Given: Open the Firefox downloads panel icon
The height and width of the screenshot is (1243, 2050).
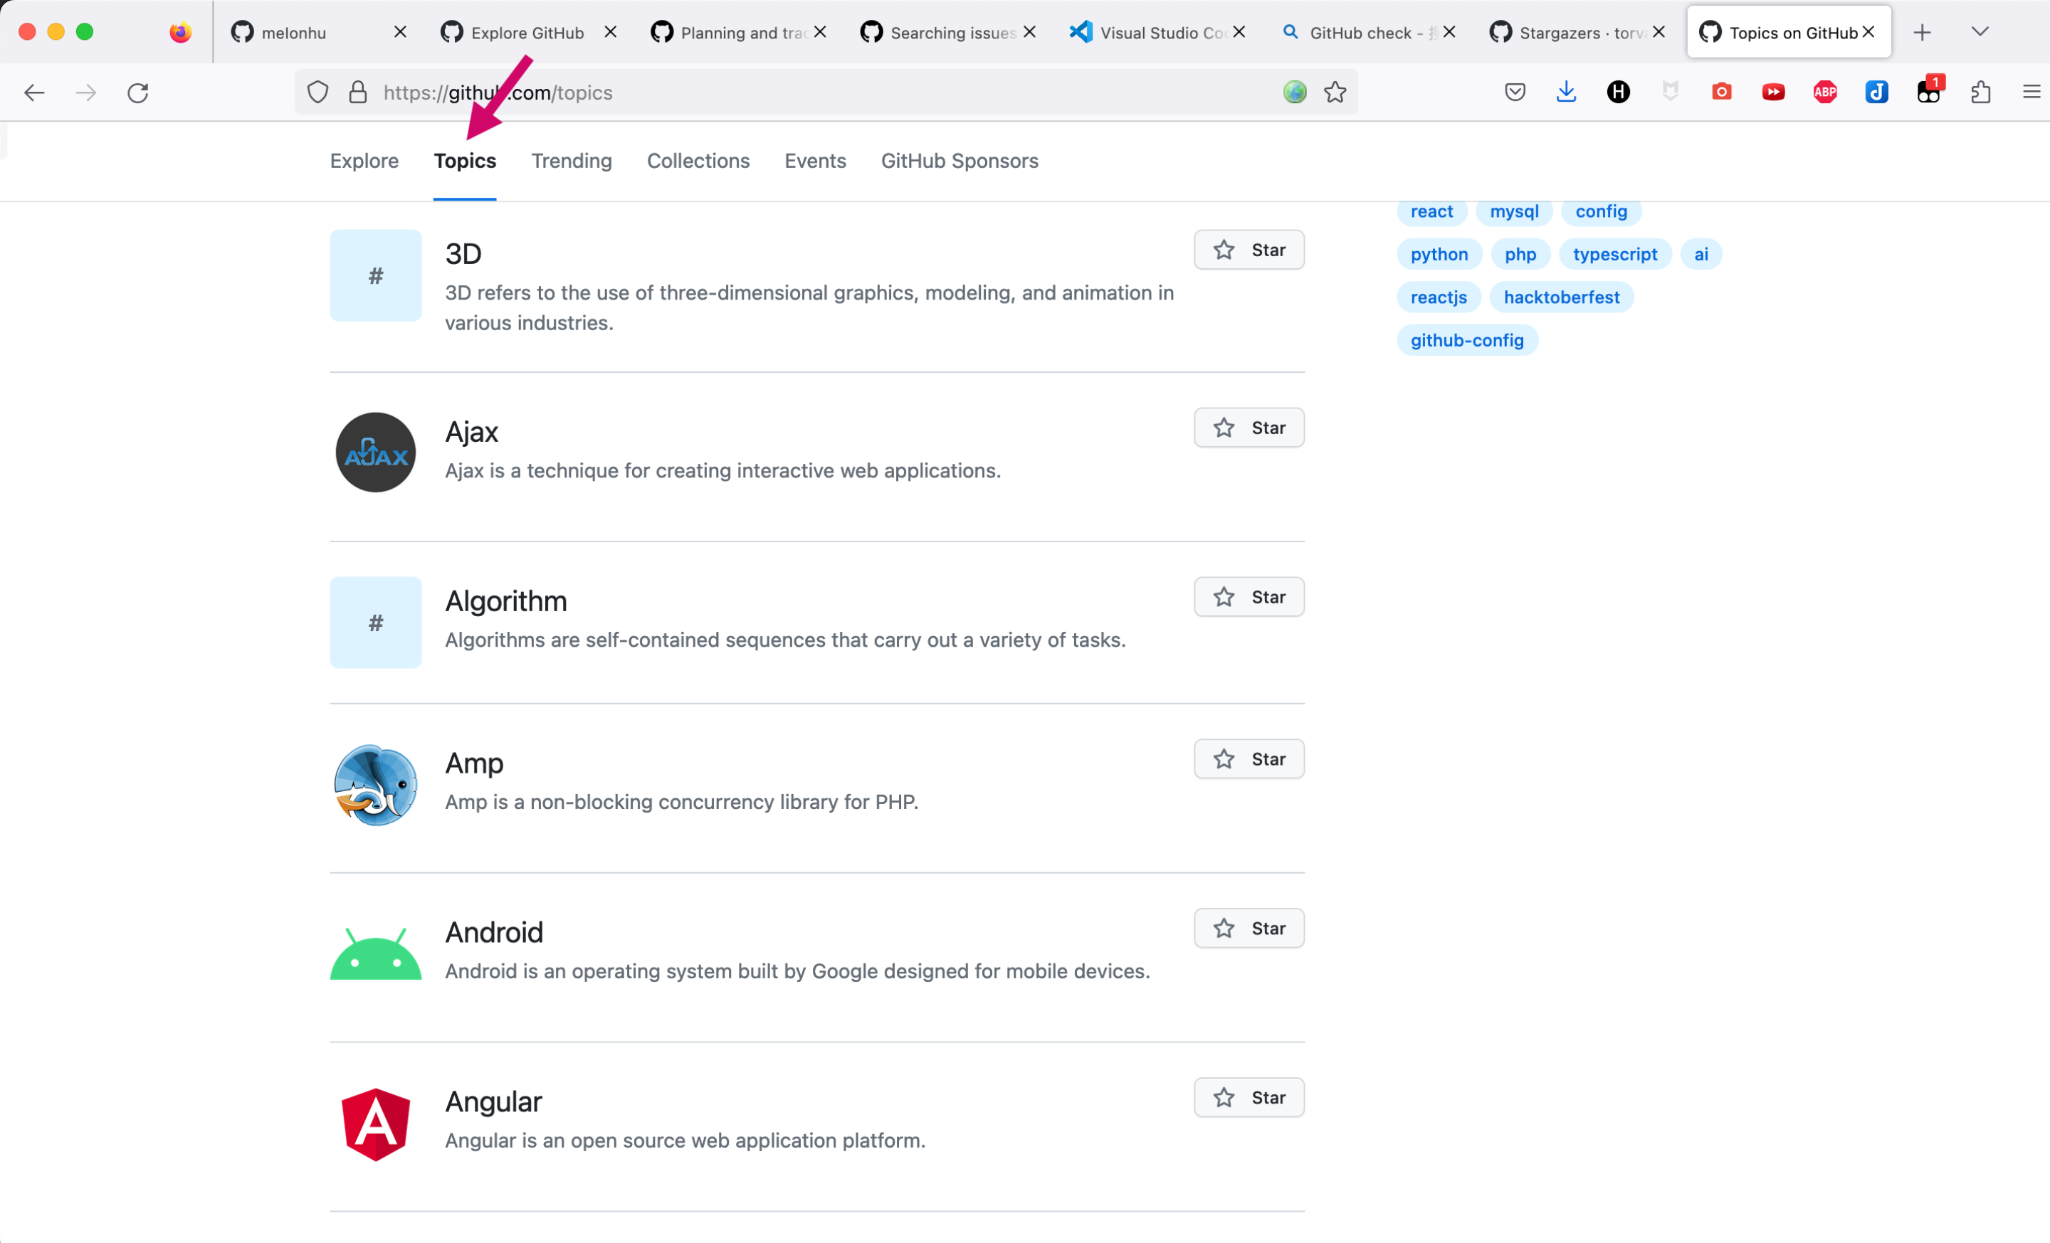Looking at the screenshot, I should pyautogui.click(x=1566, y=92).
